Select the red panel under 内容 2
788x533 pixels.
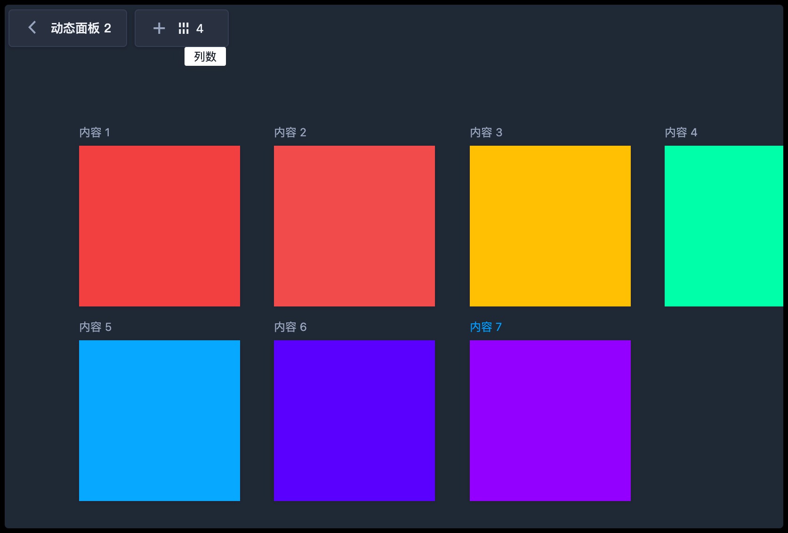354,226
